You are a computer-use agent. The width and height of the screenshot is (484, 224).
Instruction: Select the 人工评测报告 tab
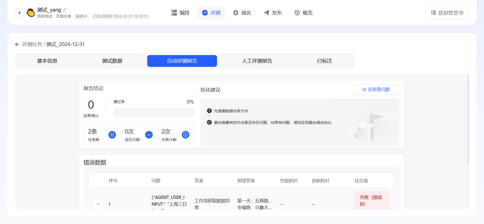tap(257, 61)
